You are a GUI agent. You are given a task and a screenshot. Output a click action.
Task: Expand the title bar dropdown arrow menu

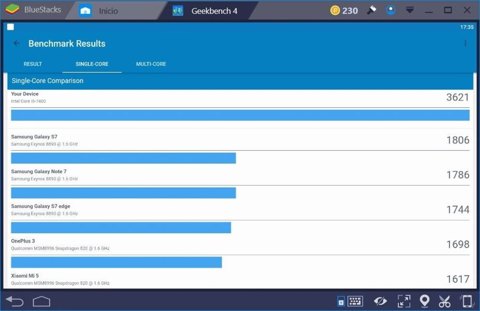point(410,10)
